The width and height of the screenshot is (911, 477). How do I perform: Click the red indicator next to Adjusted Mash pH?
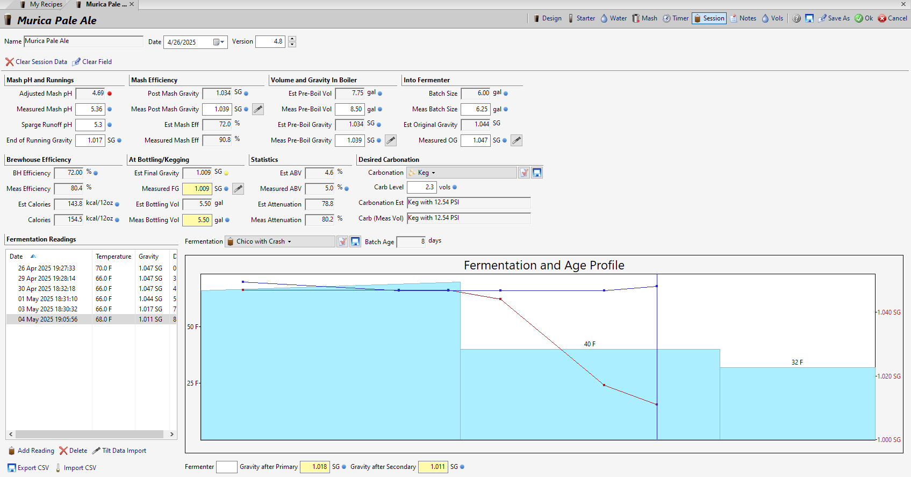click(110, 94)
